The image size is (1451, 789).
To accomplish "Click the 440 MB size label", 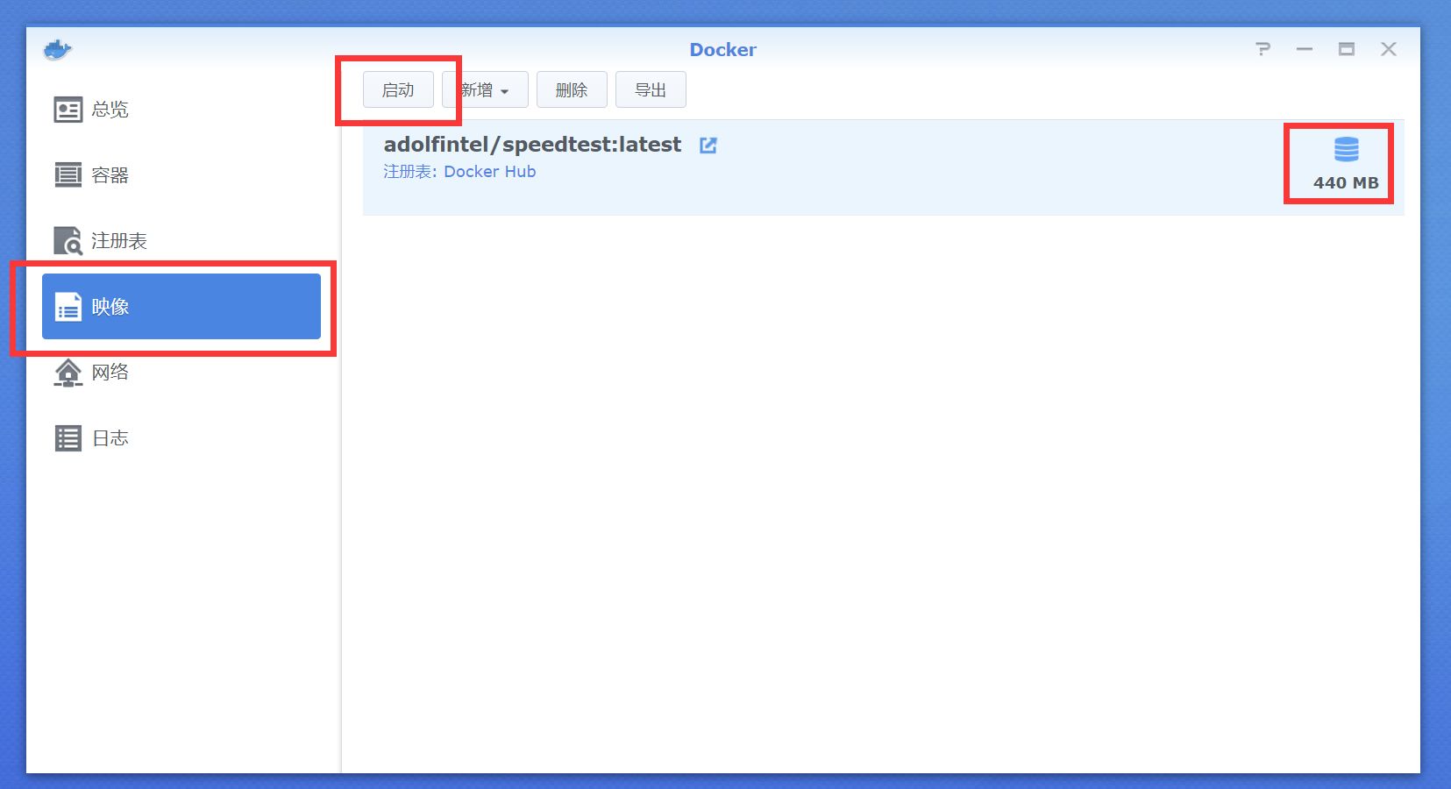I will tap(1346, 183).
